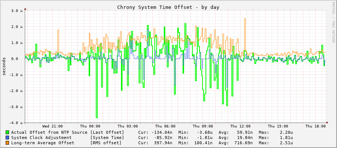Screen dimensions: 337x148
Task: Click the Thu 00:00 time axis label
Action: click(x=90, y=126)
